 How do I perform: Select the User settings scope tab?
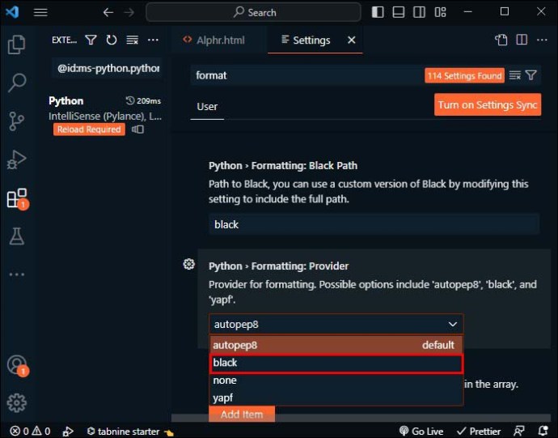[207, 107]
